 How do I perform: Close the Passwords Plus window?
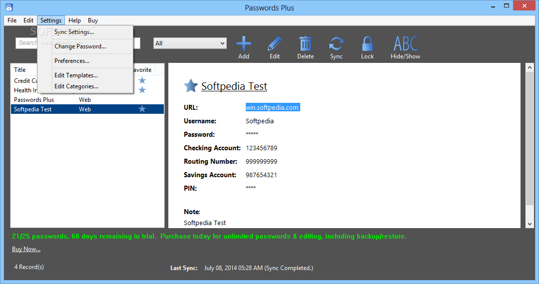point(524,6)
